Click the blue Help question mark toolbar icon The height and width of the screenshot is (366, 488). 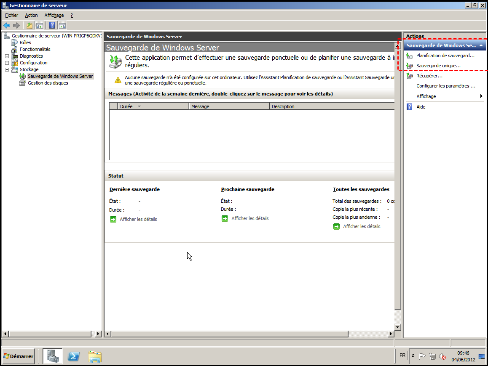click(x=52, y=25)
